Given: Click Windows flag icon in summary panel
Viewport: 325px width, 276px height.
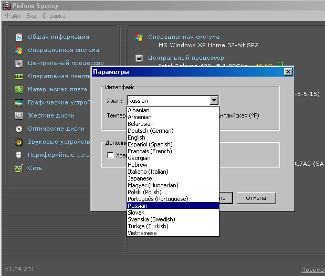Looking at the screenshot, I should (x=139, y=37).
